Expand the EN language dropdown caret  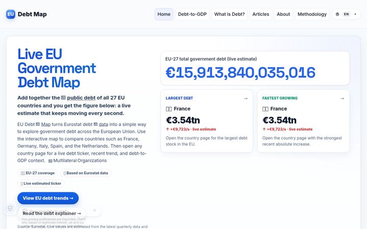pos(355,14)
